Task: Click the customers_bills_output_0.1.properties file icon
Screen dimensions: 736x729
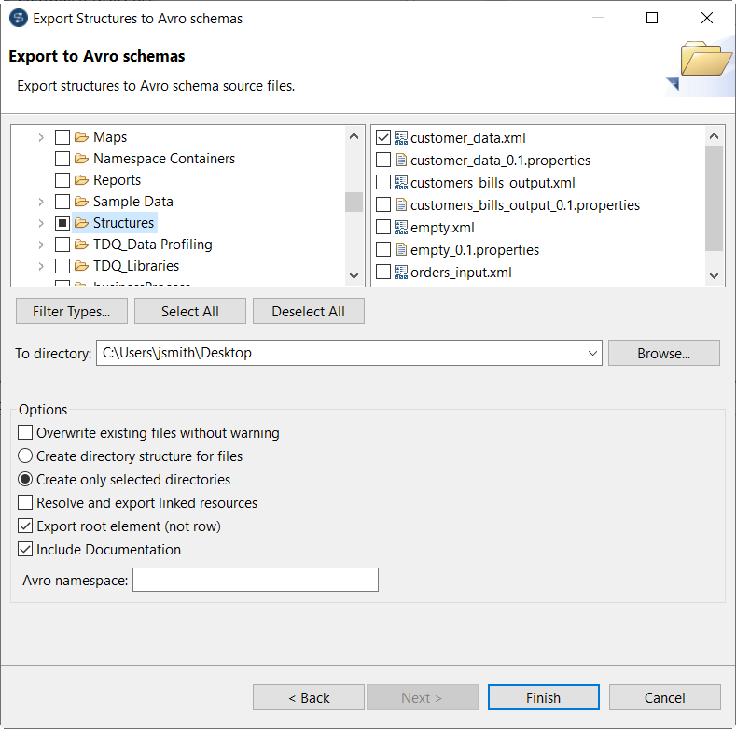Action: (x=401, y=204)
